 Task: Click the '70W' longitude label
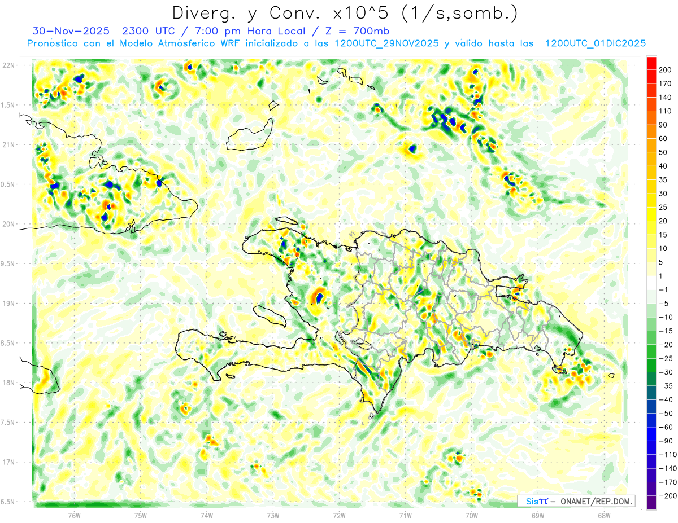pos(471,515)
